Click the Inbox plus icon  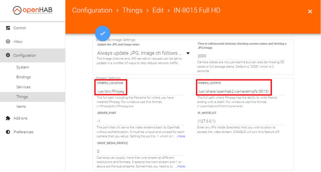click(x=8, y=42)
